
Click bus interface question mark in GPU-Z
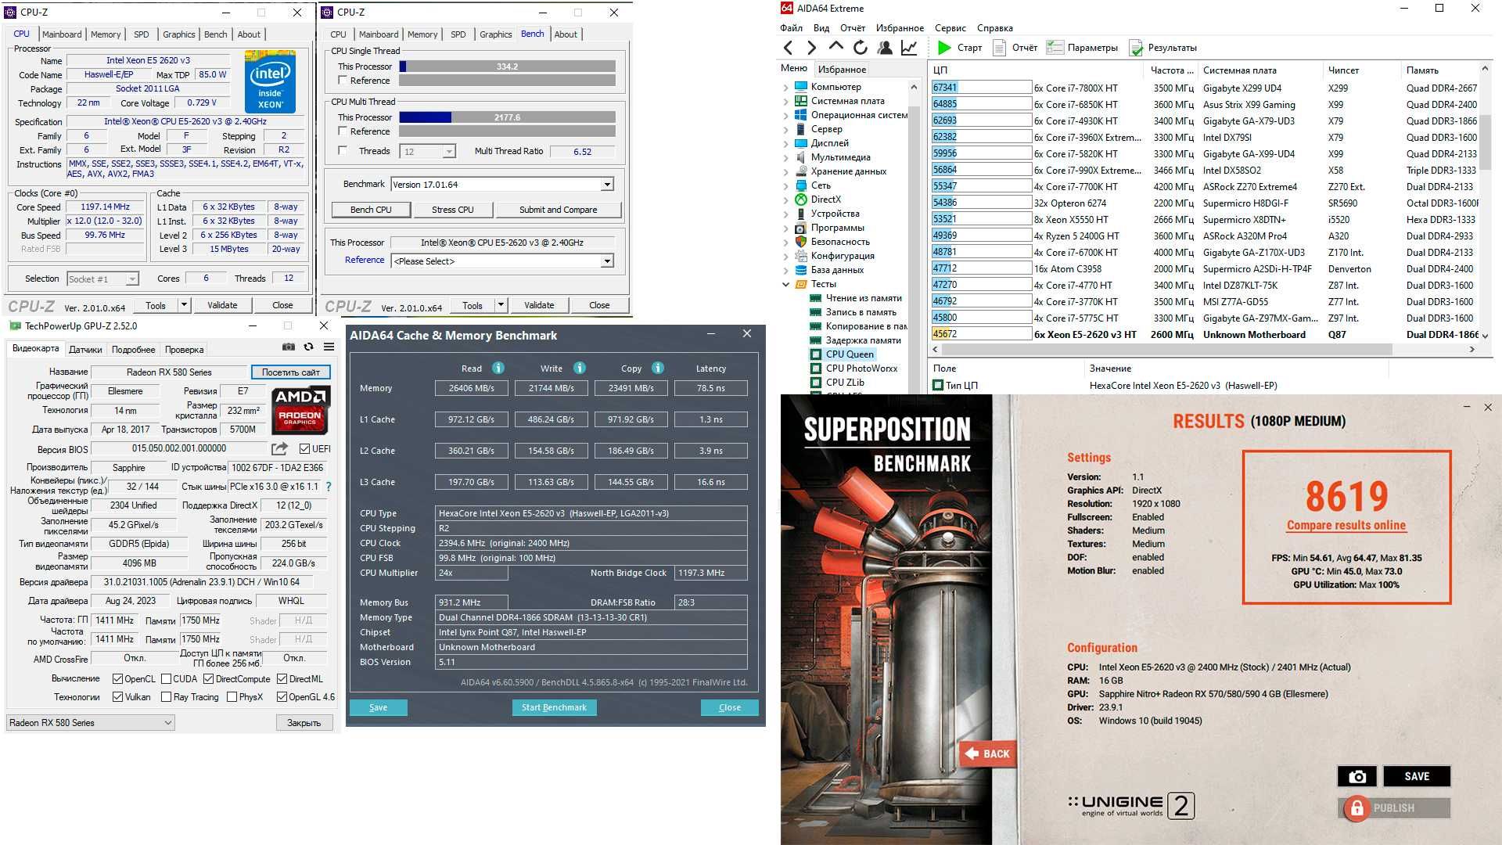coord(329,487)
